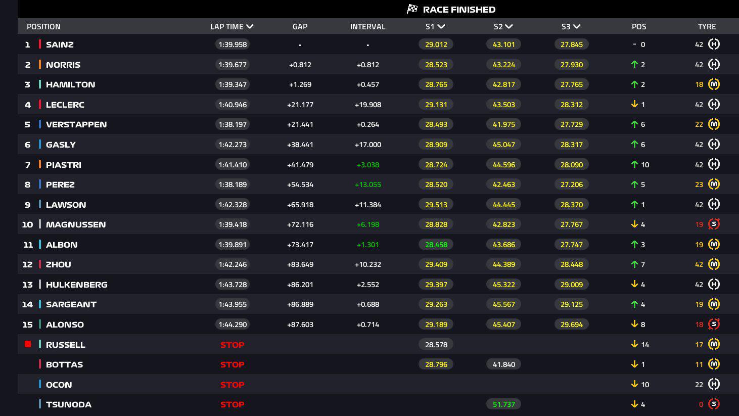739x416 pixels.
Task: Expand the S1 column dropdown
Action: [441, 26]
